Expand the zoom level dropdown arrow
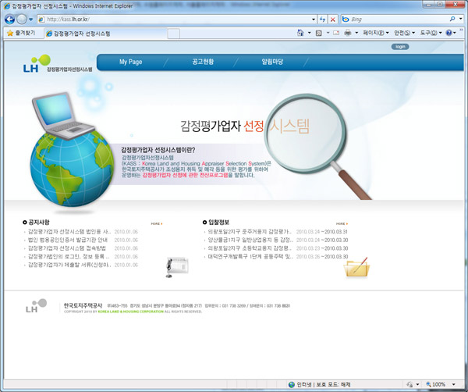The image size is (468, 392). coord(454,384)
